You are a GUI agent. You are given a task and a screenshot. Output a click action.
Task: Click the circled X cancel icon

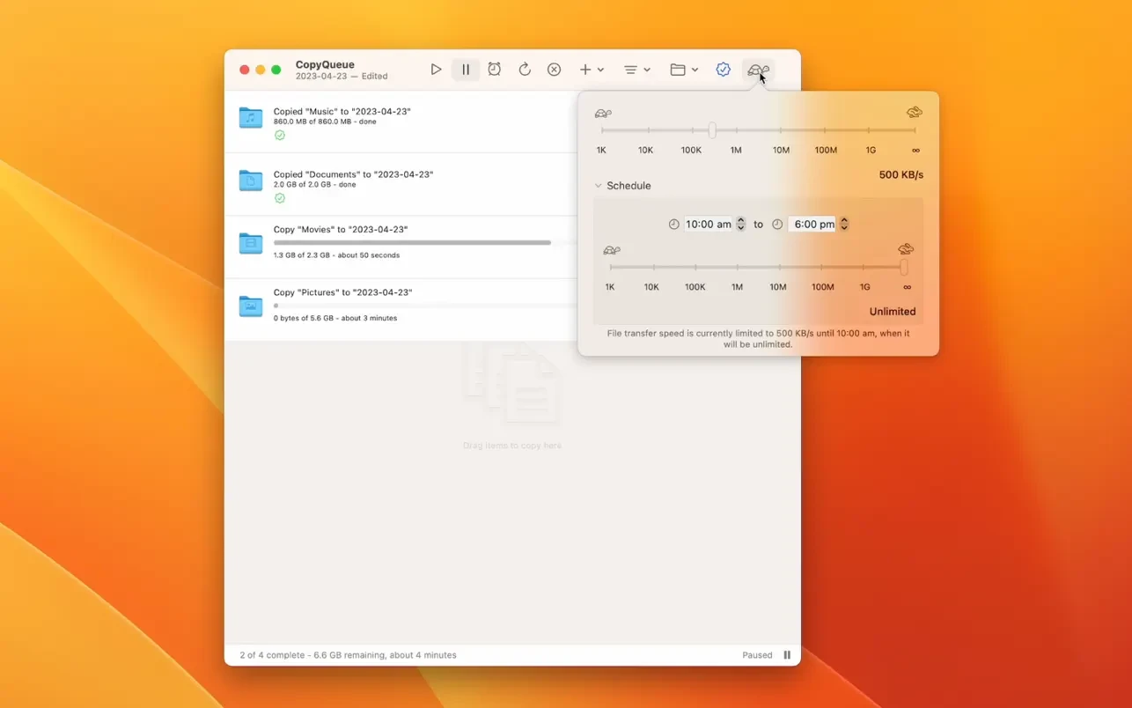coord(554,70)
